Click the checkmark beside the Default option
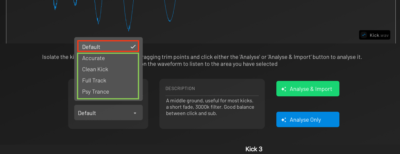400x154 pixels. click(x=133, y=47)
